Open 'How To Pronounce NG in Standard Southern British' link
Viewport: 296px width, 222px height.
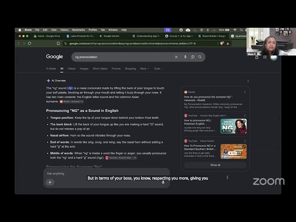pyautogui.click(x=200, y=147)
